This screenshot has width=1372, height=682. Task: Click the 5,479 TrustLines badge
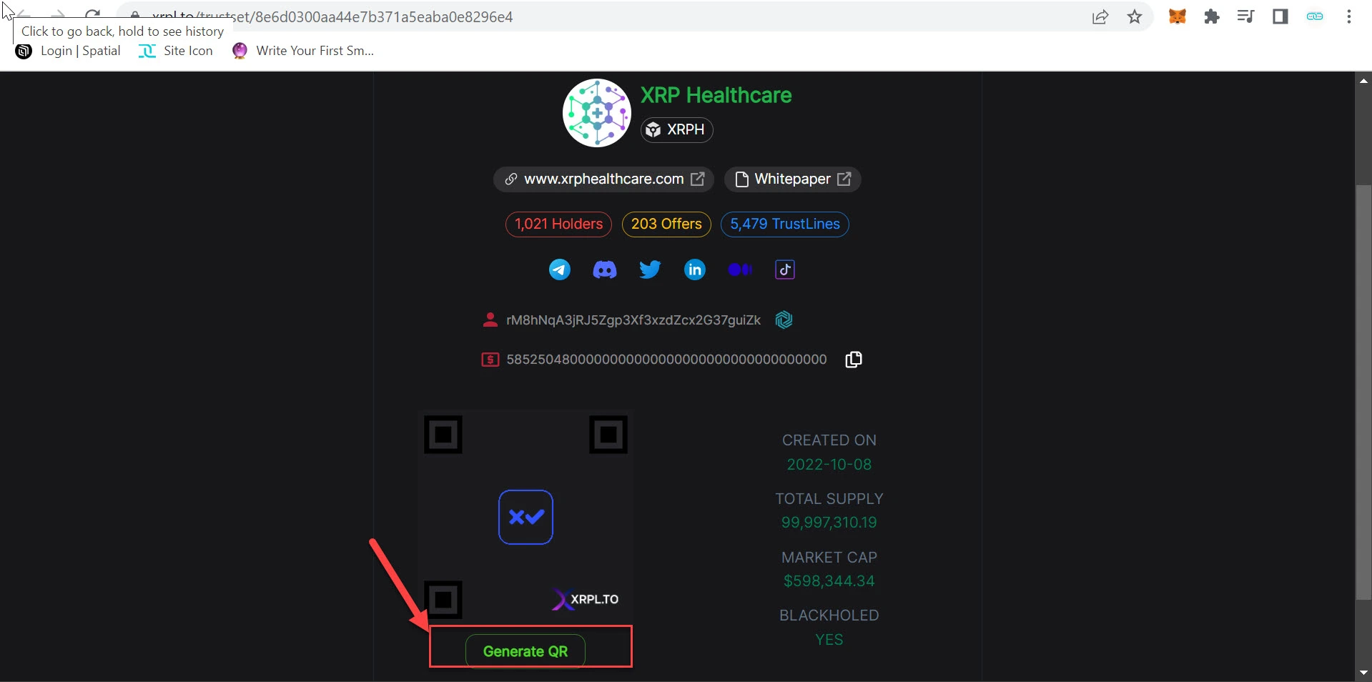coord(785,224)
